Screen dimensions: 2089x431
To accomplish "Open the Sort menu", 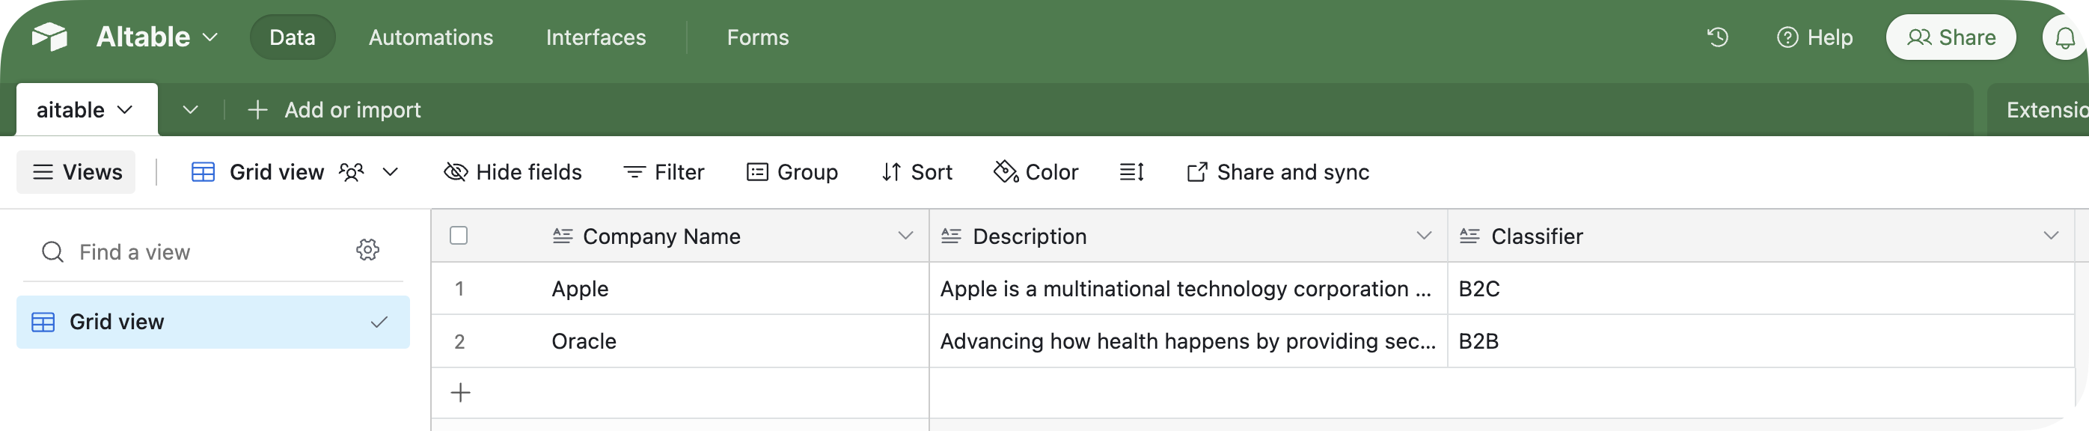I will pyautogui.click(x=917, y=172).
